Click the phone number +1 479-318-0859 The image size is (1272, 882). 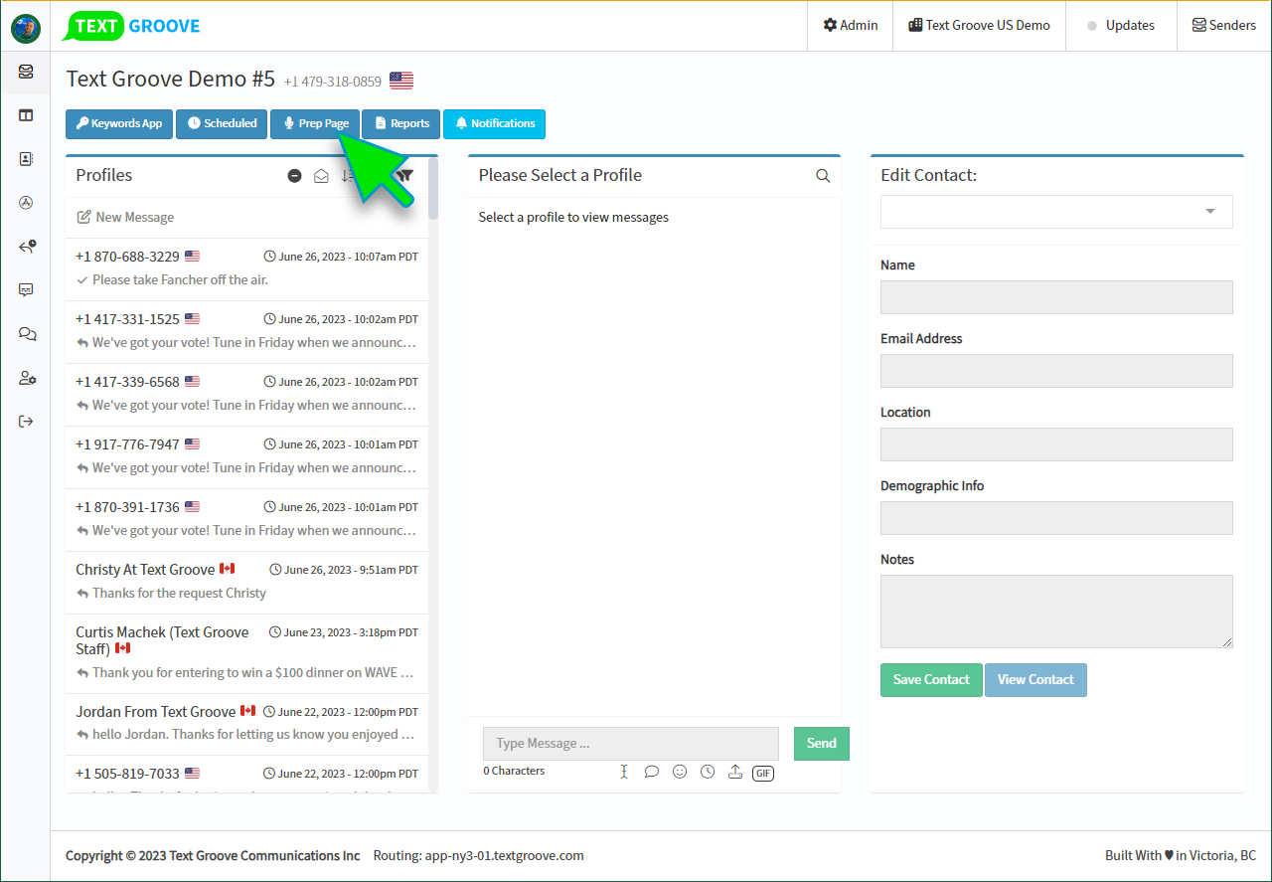(333, 82)
